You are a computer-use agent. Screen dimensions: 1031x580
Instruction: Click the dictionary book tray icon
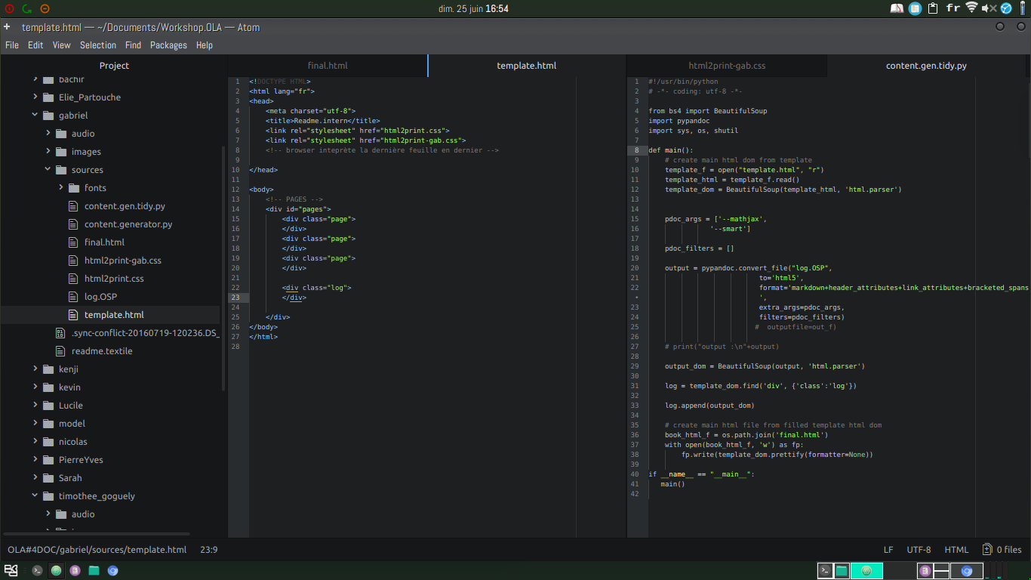click(x=897, y=8)
